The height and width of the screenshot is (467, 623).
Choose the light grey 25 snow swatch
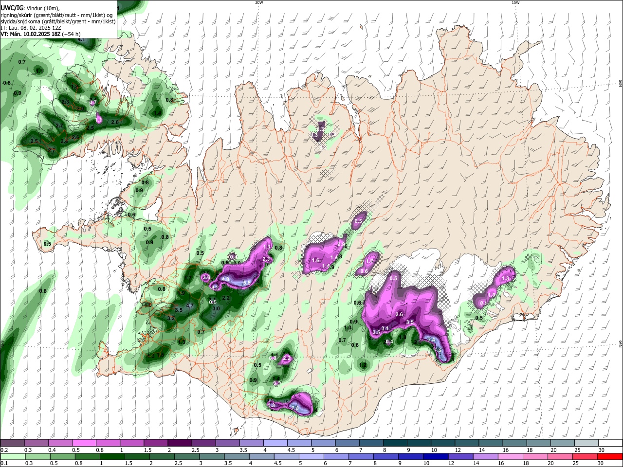pos(586,443)
